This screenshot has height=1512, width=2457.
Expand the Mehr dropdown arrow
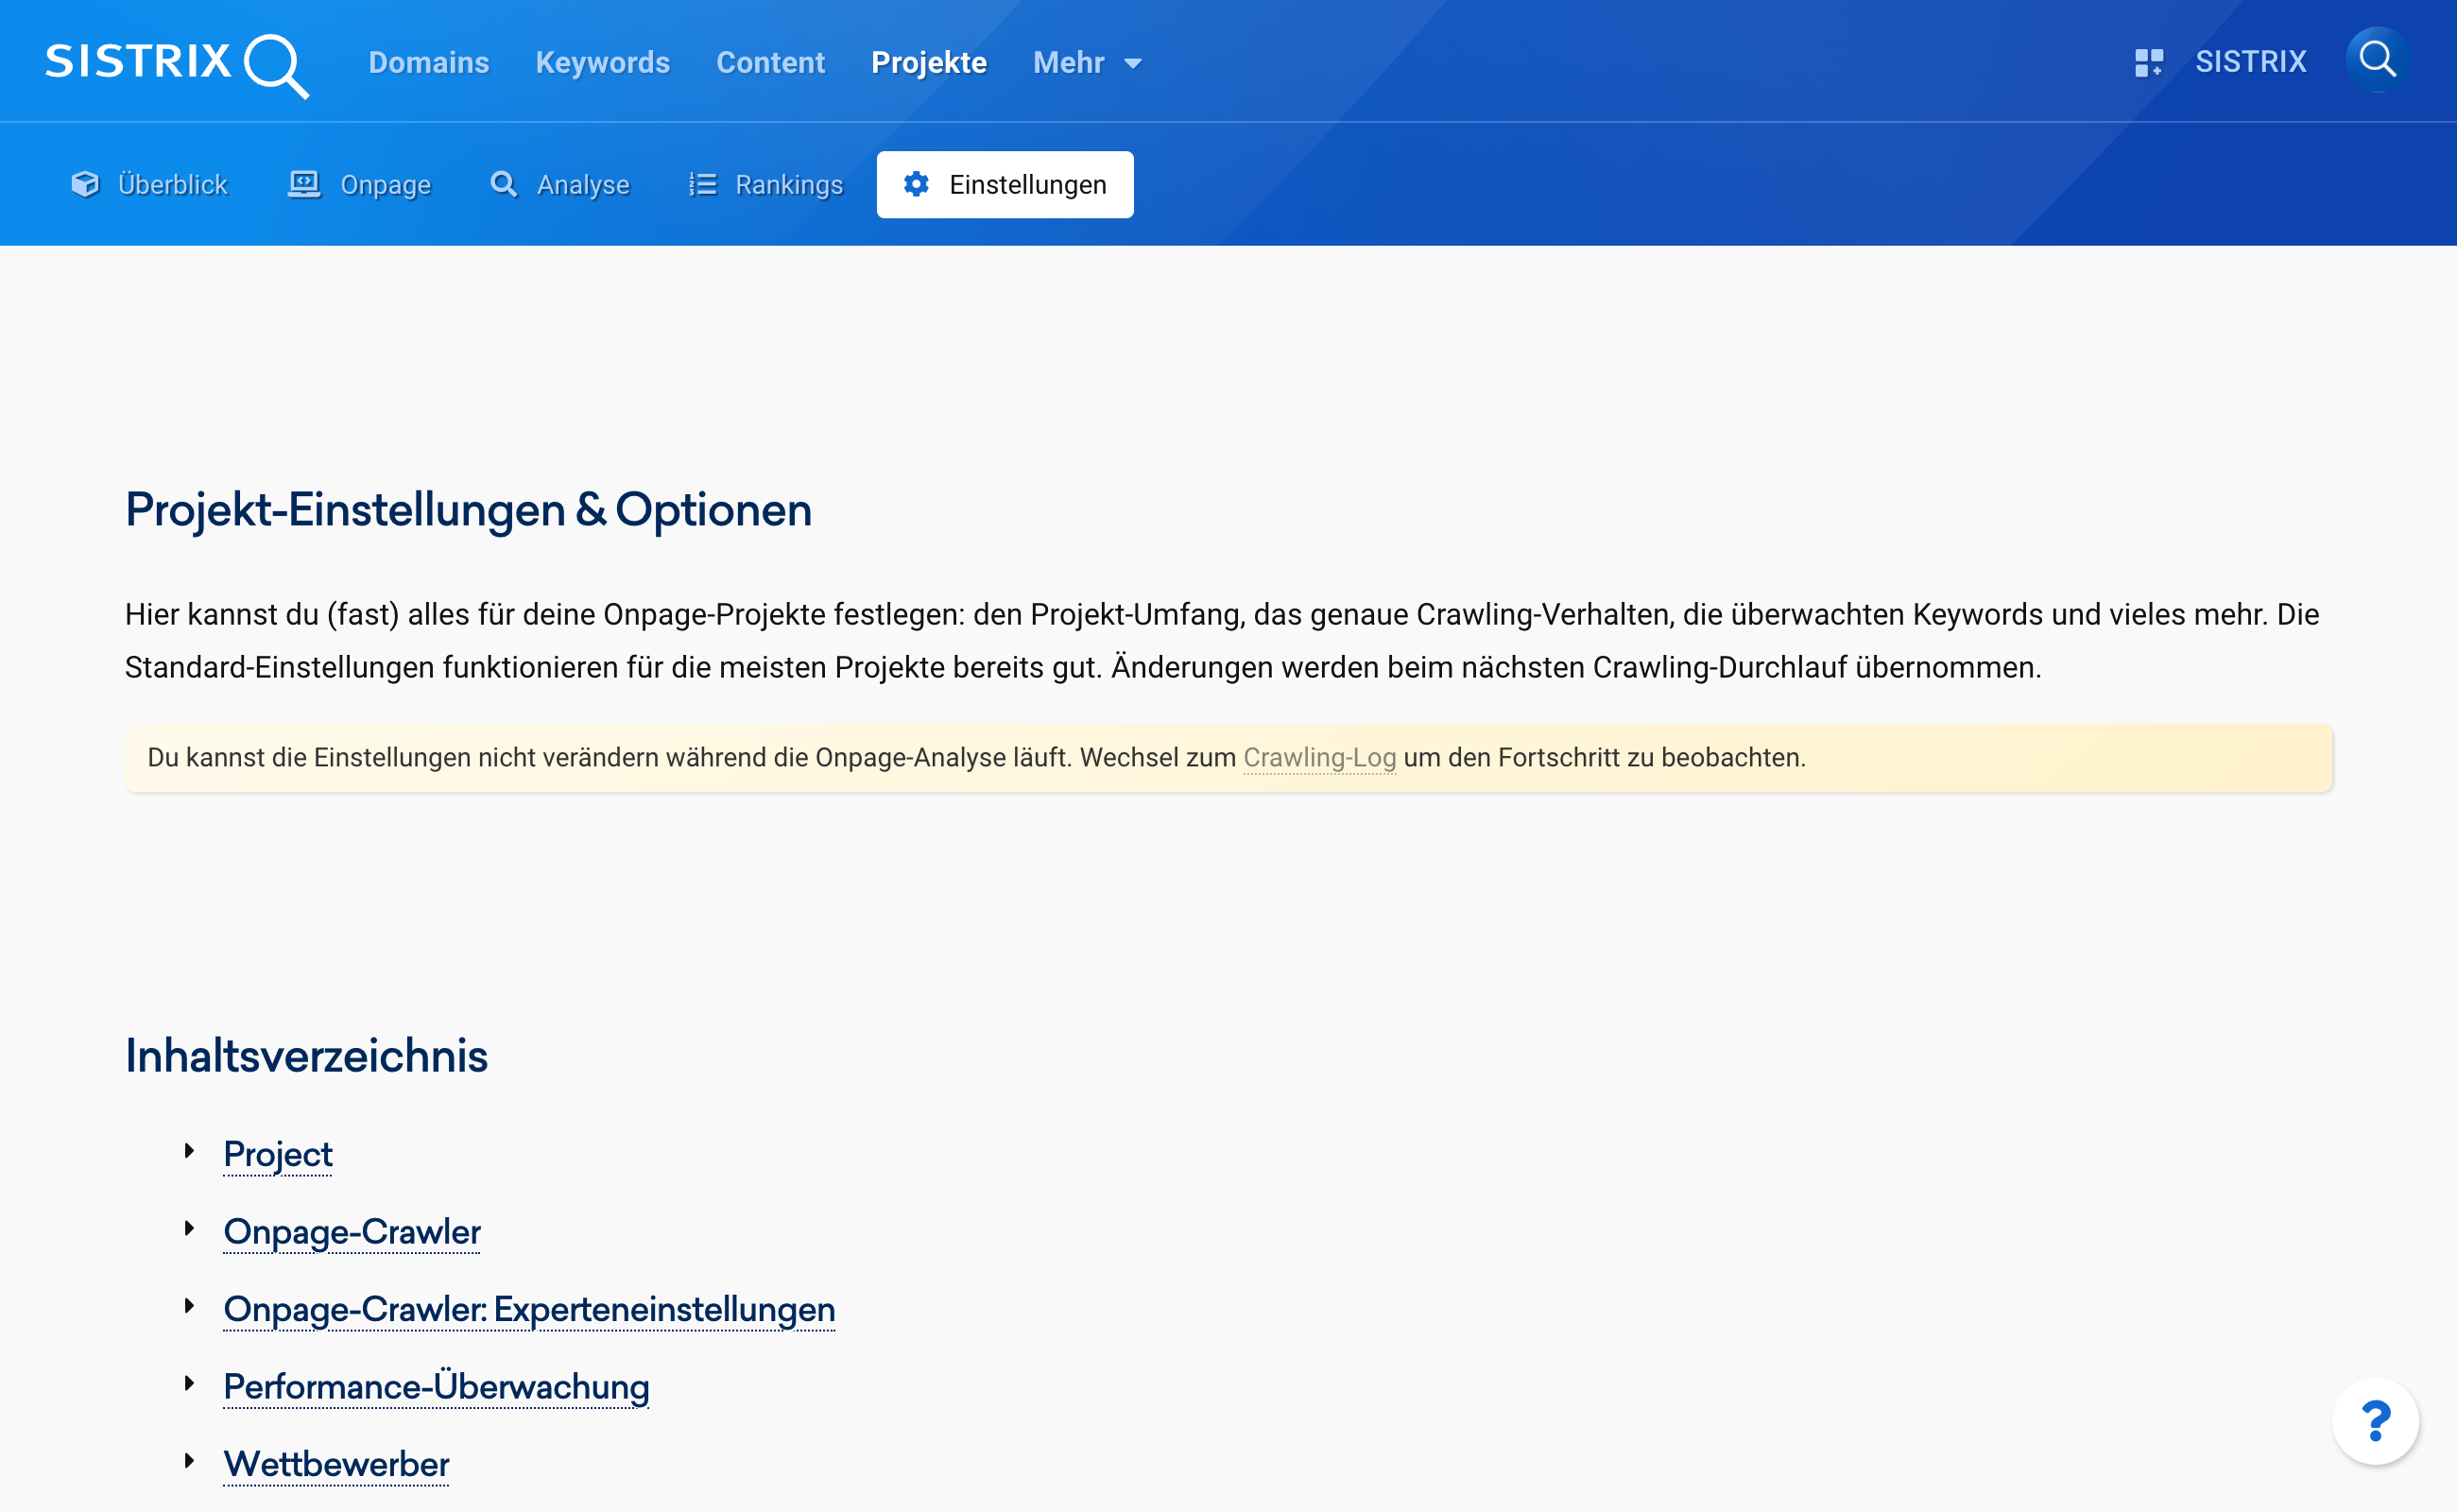point(1132,64)
